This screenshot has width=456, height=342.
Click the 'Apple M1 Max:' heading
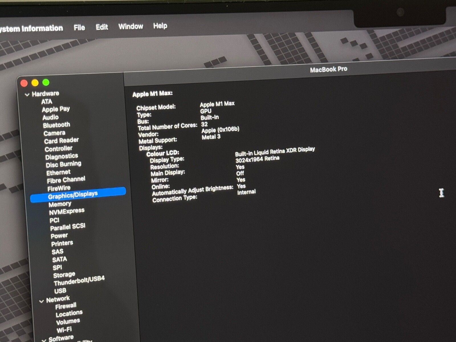coord(152,94)
